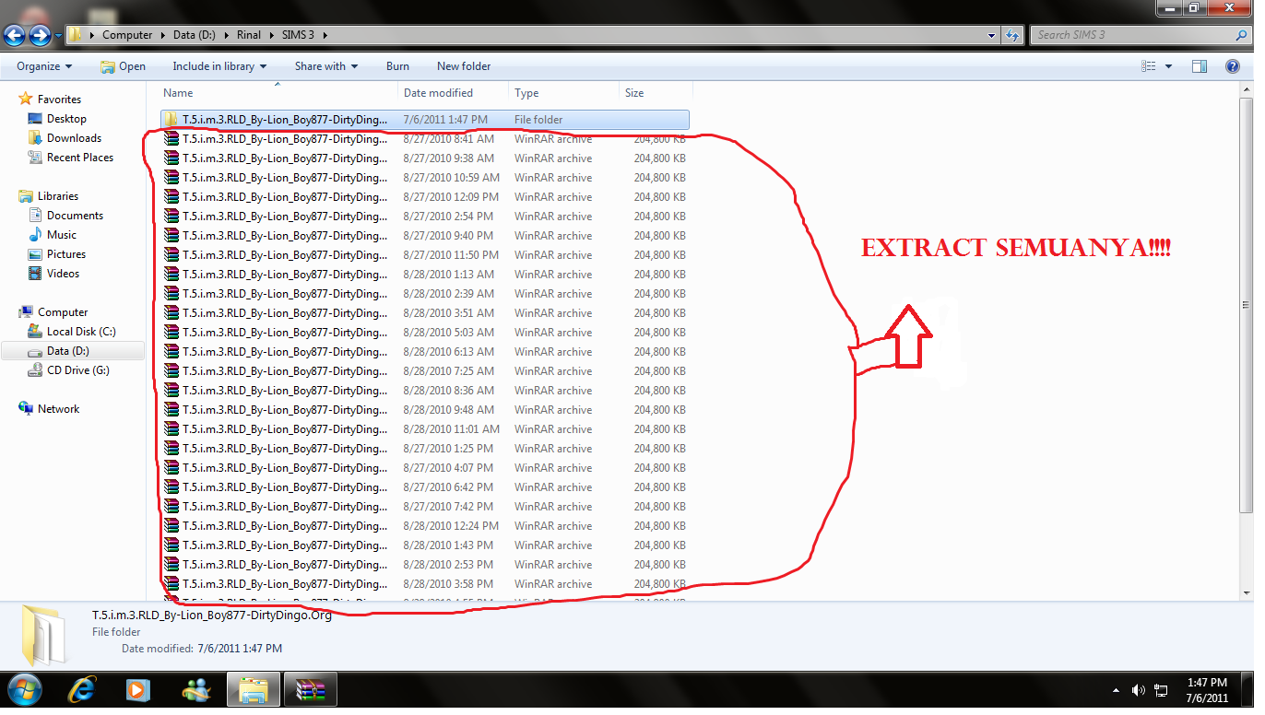Open Downloads in Favorites
Screen dimensions: 1265x715
pos(74,138)
